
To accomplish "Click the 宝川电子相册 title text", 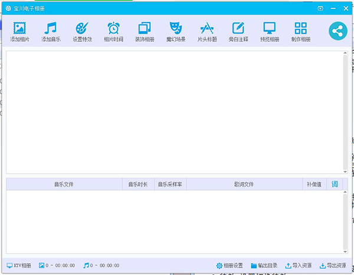I will 29,9.
